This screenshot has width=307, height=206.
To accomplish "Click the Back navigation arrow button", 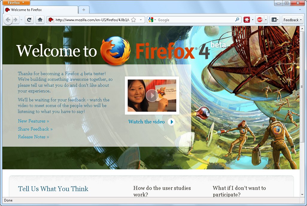I will [8, 20].
